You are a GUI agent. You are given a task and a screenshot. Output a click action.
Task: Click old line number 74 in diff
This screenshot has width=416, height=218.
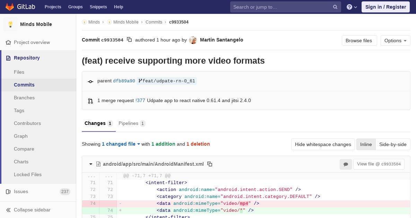93,203
